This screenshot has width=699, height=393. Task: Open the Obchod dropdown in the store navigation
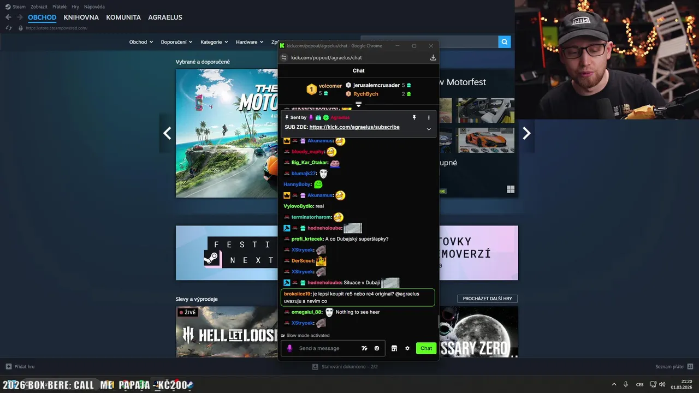141,42
